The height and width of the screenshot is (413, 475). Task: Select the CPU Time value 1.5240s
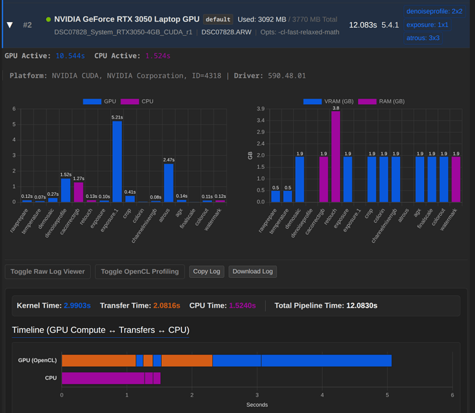coord(242,305)
